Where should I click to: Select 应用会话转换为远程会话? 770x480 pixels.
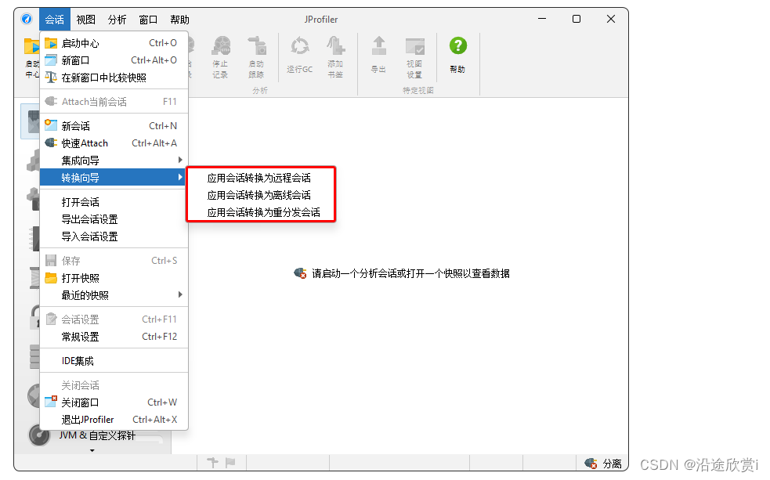(258, 178)
